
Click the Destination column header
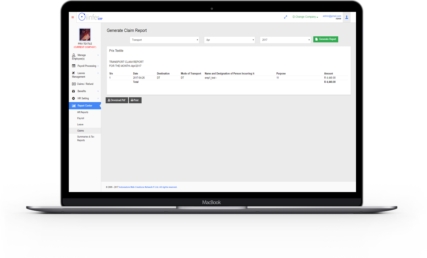click(x=163, y=74)
